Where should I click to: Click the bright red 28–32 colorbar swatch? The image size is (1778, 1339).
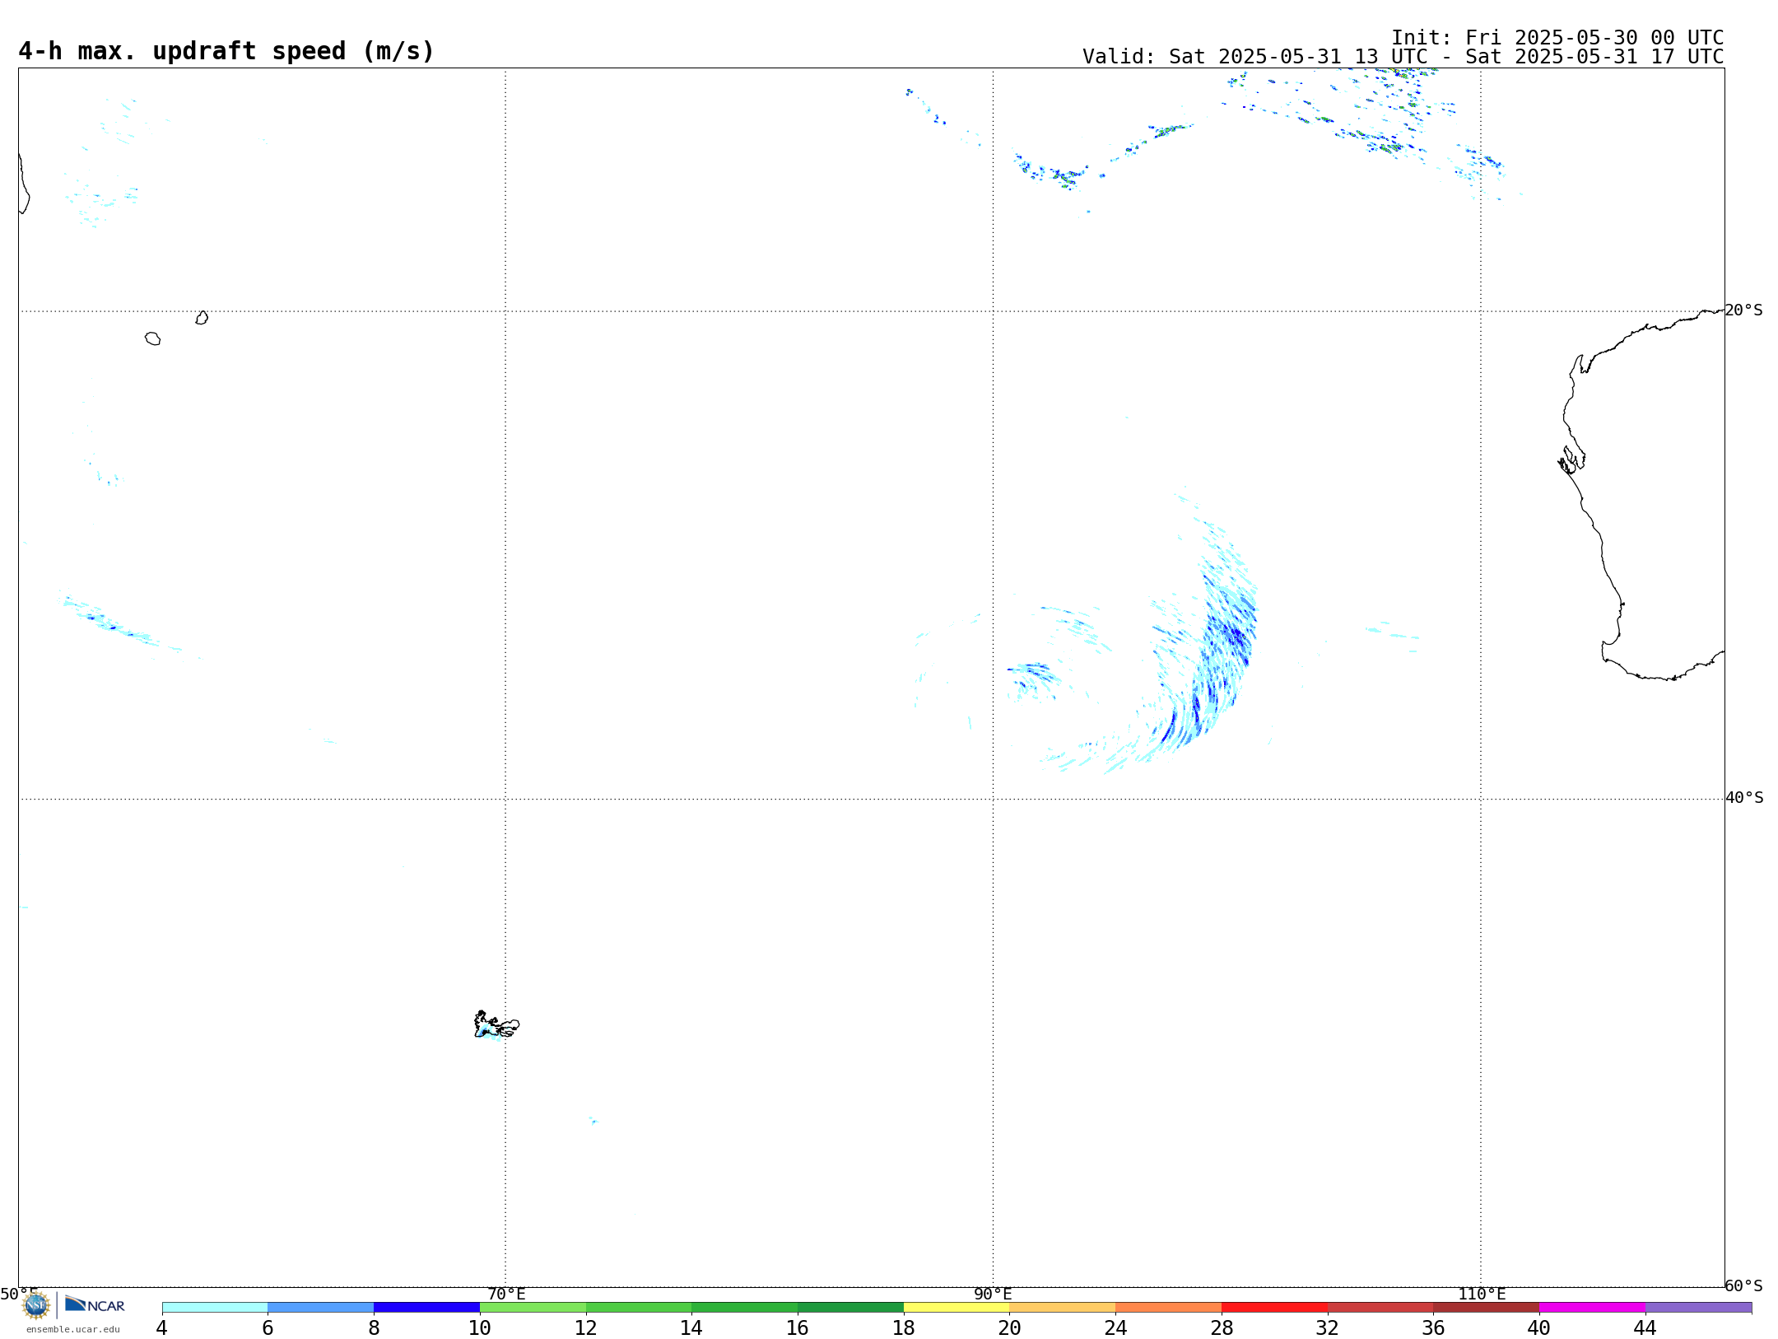1274,1308
